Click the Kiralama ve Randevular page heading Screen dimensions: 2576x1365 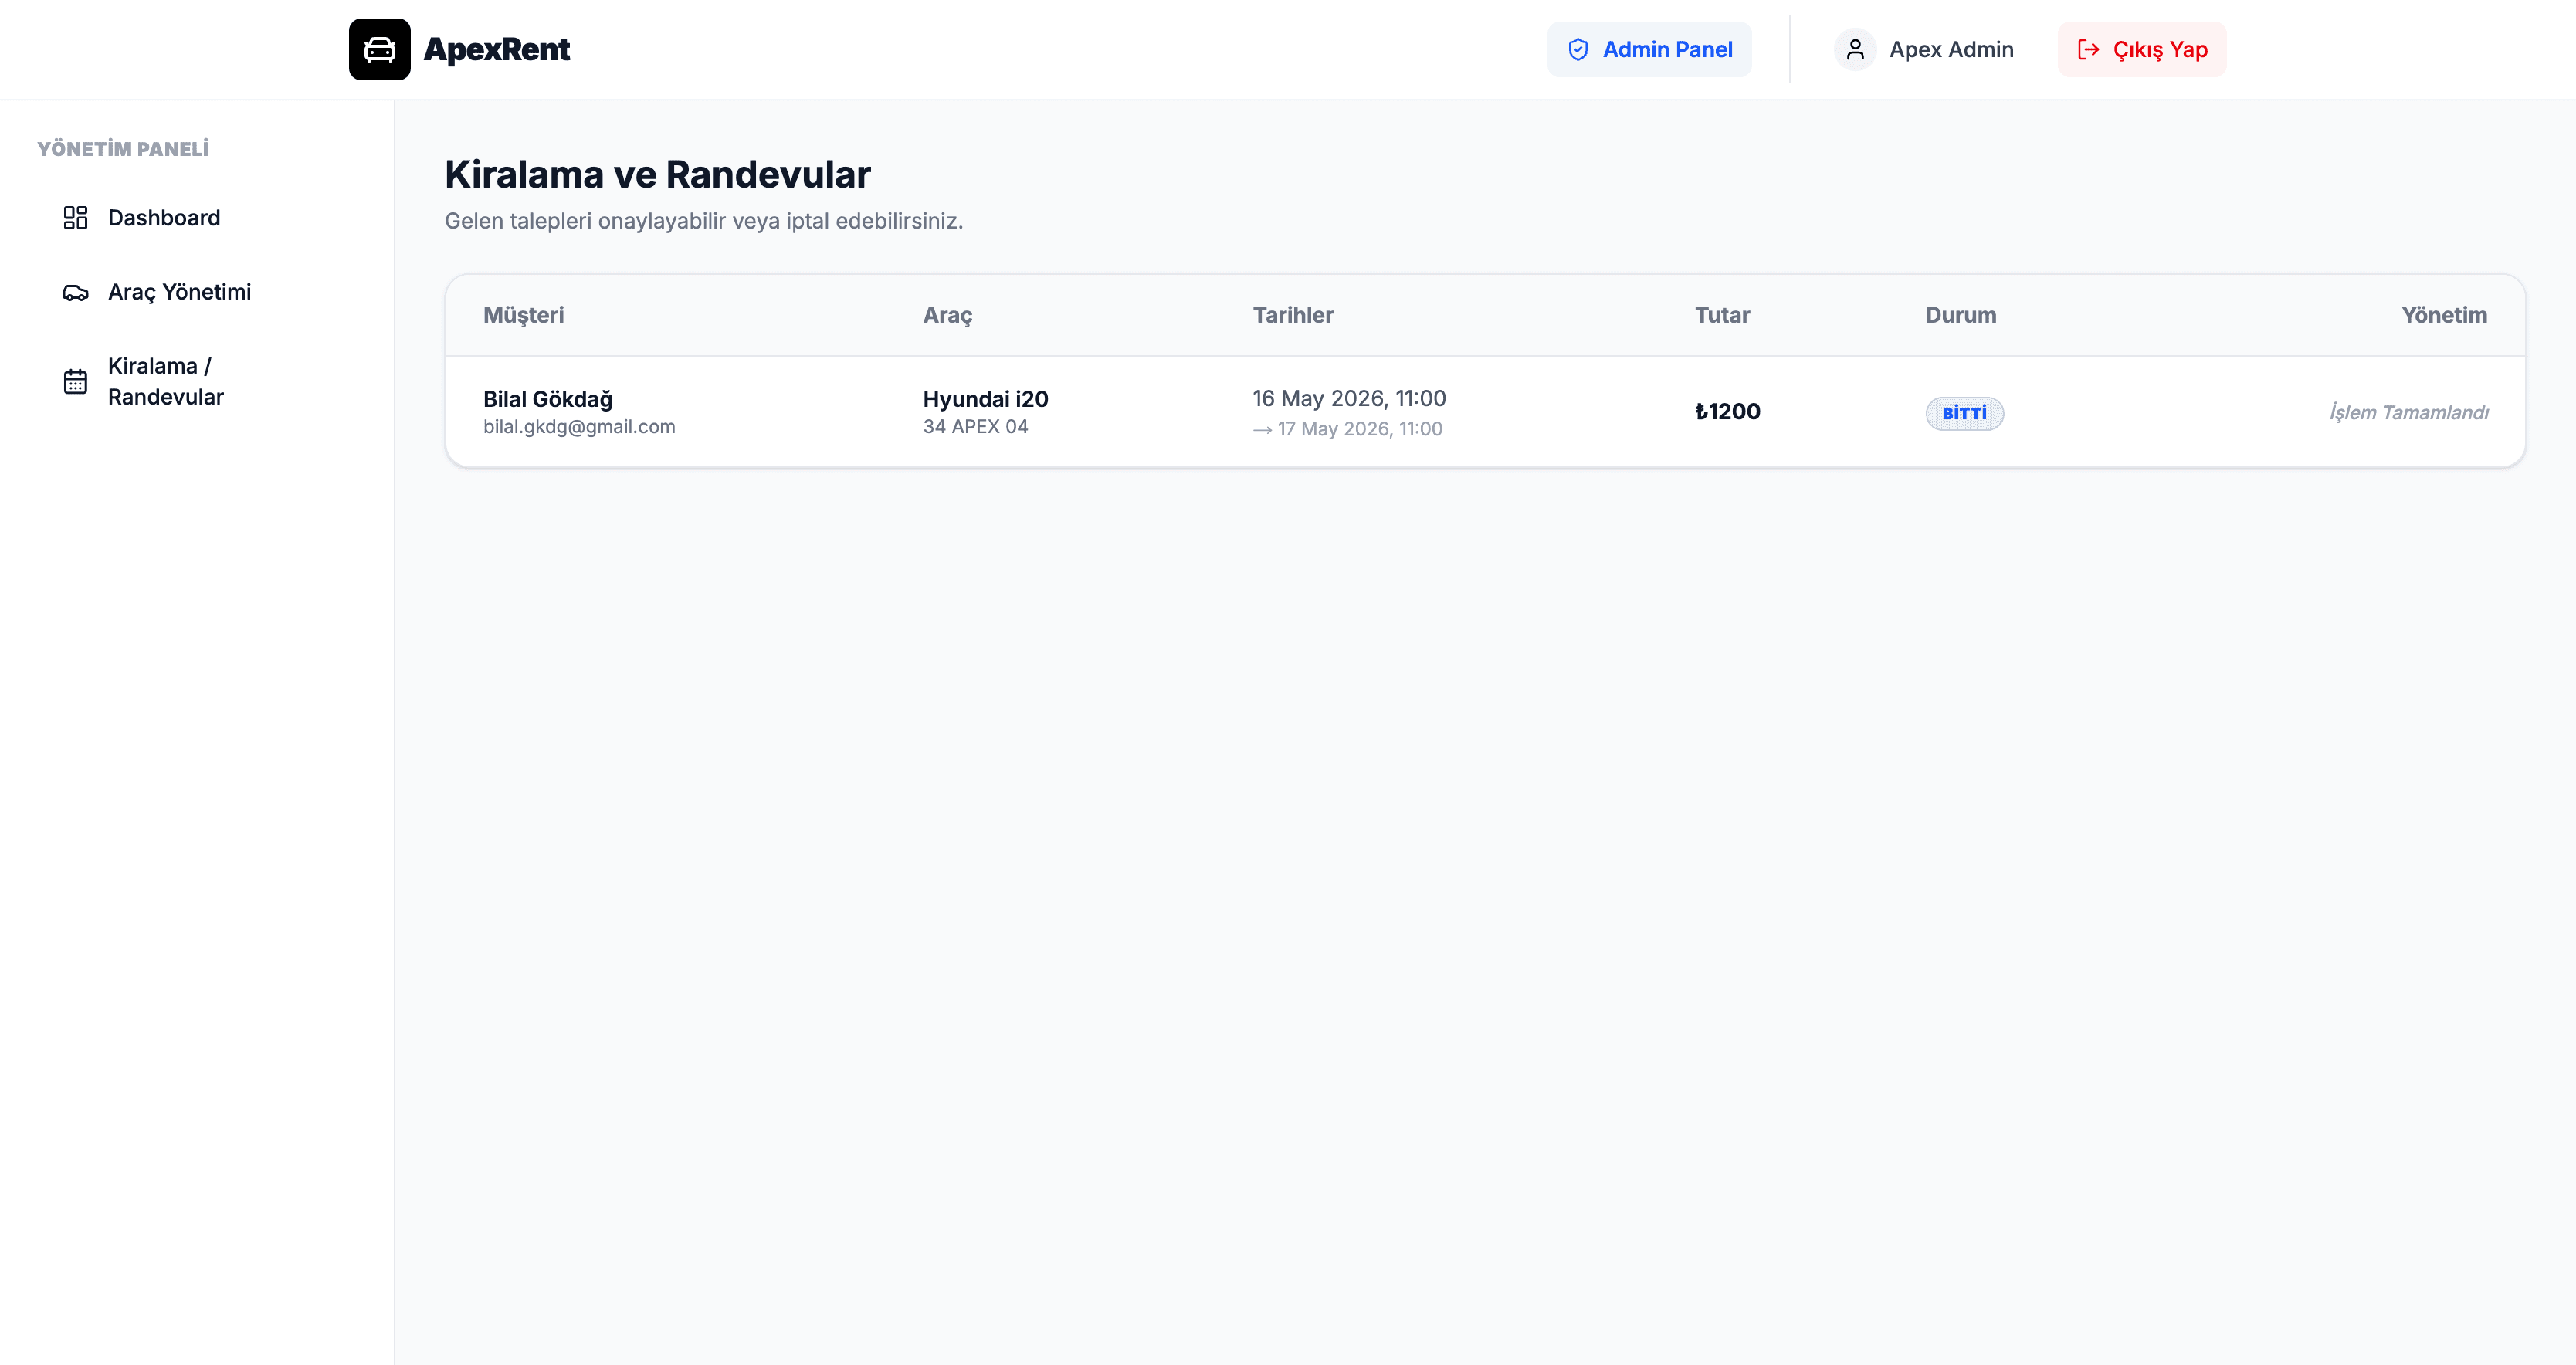click(x=657, y=174)
